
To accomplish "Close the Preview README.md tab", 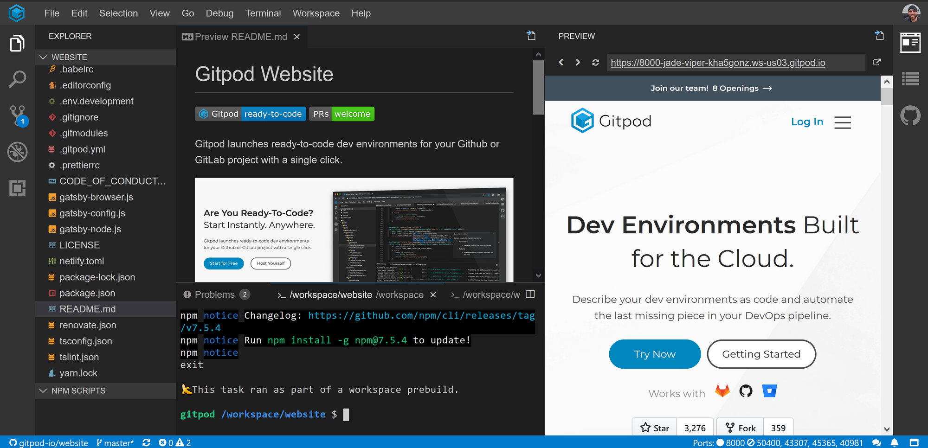I will pos(297,37).
